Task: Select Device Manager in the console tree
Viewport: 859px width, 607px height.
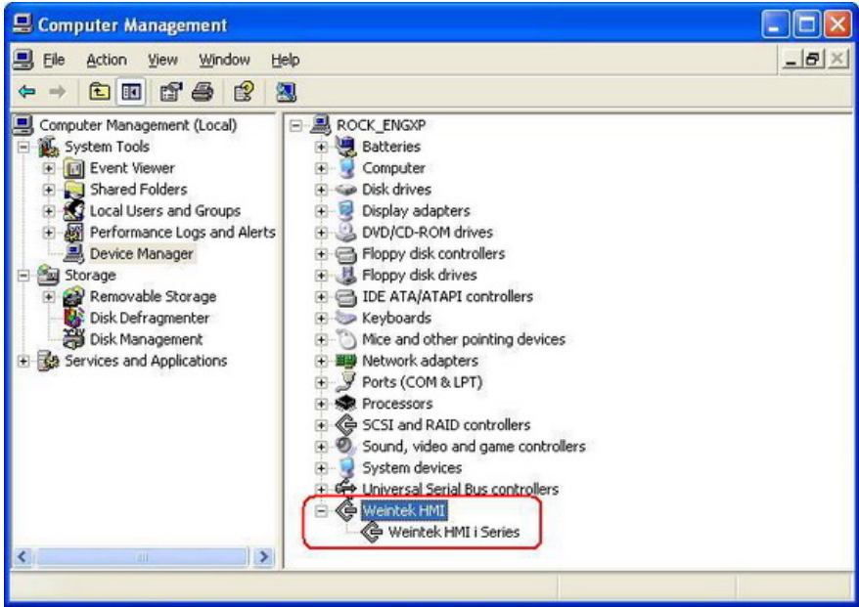Action: tap(141, 254)
